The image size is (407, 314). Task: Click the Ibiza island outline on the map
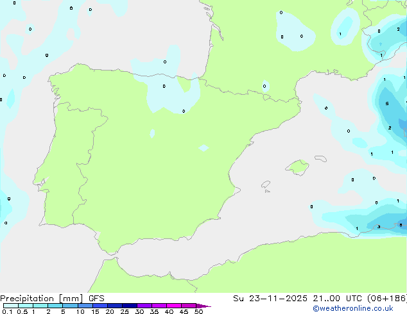coord(266,185)
